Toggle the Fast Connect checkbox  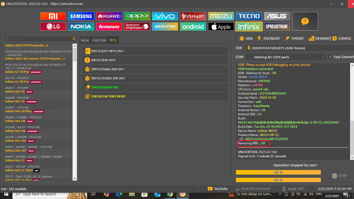click(x=330, y=57)
